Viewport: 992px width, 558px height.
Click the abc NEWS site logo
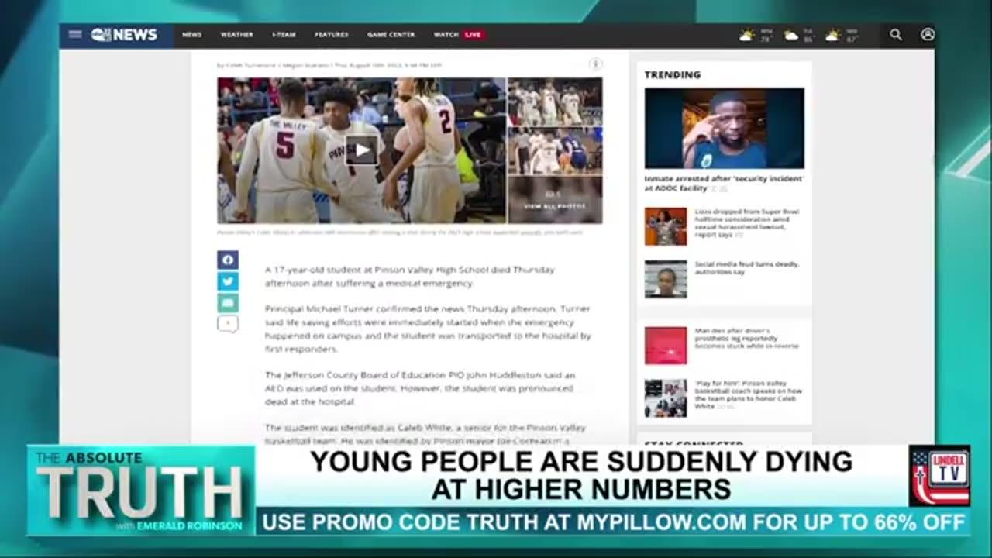pos(123,35)
